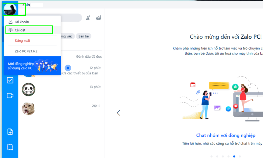Click the 26/11 date label

[96, 106]
